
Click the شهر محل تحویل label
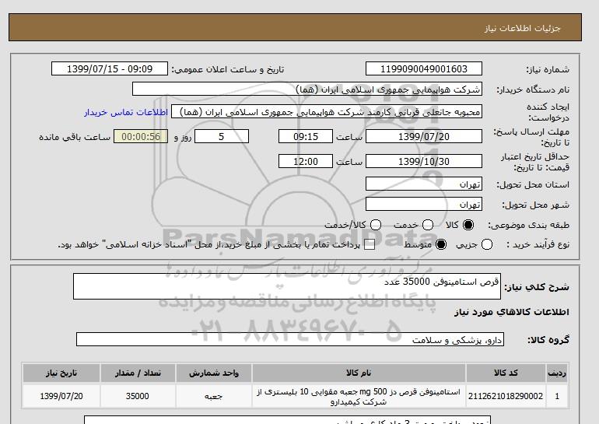click(535, 205)
